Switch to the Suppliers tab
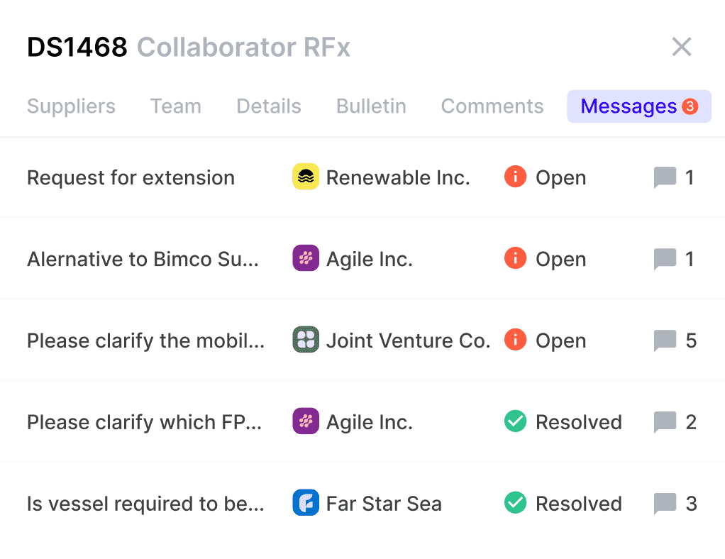This screenshot has height=559, width=725. [x=71, y=106]
